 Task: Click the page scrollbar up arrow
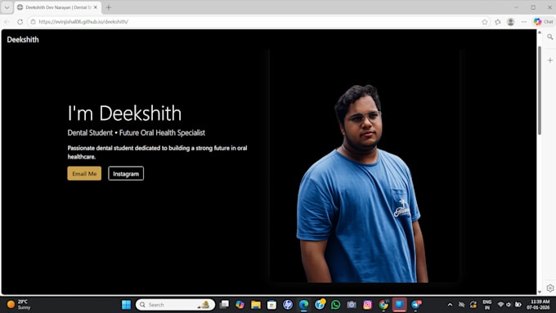tap(540, 32)
